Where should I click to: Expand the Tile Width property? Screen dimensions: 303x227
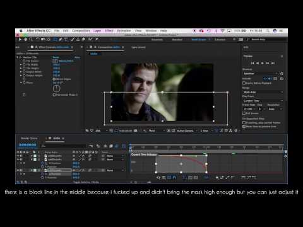tap(21, 65)
